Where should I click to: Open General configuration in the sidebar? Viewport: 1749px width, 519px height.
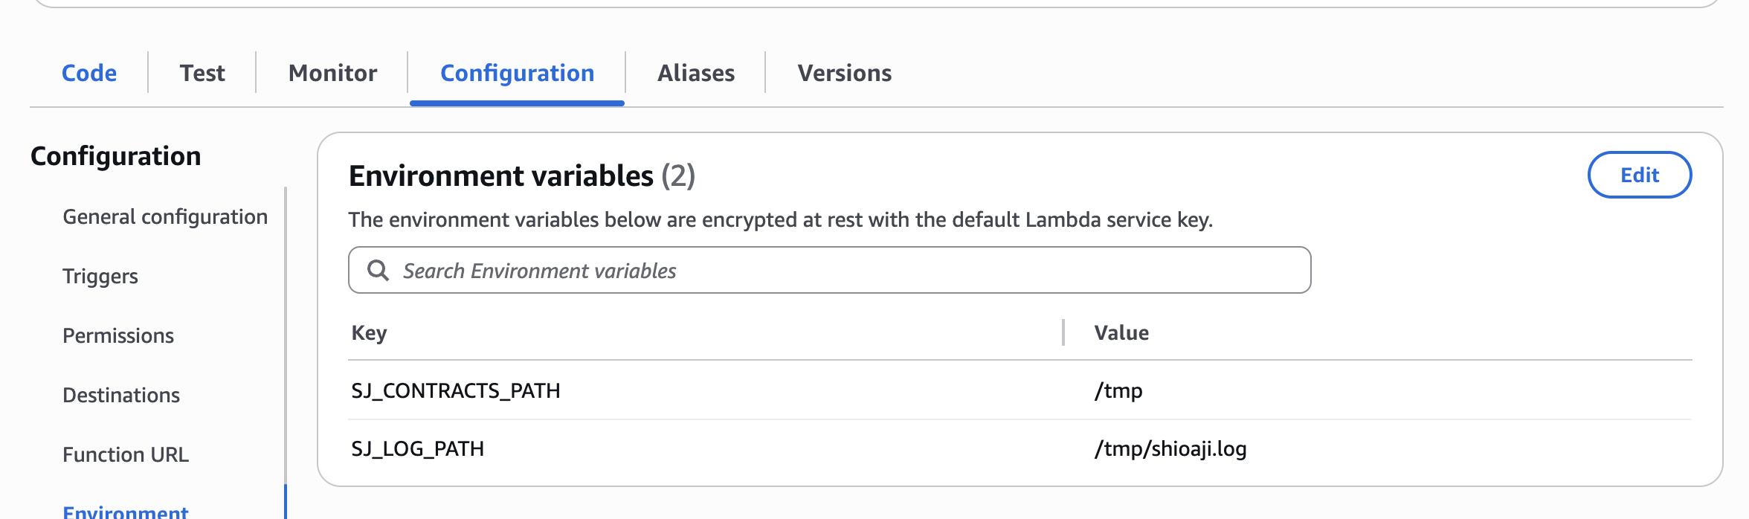pyautogui.click(x=165, y=216)
